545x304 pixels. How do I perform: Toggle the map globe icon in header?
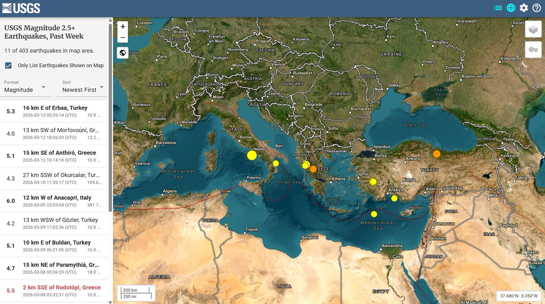coord(511,8)
